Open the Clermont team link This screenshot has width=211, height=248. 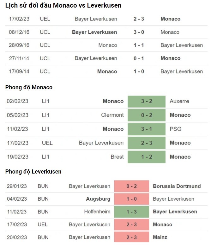click(x=112, y=115)
